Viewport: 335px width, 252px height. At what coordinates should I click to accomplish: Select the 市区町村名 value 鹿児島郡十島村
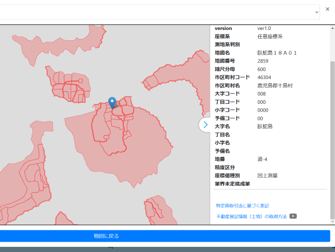pos(275,86)
